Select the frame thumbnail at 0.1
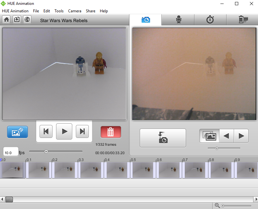 [39, 170]
